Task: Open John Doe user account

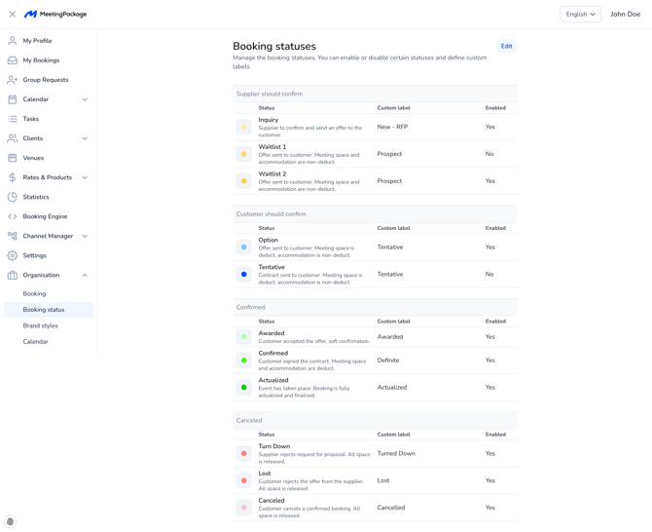Action: click(625, 15)
